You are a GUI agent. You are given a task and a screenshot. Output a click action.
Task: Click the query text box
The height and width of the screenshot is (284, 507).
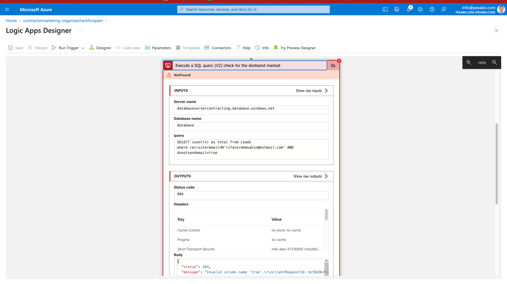[x=251, y=149]
